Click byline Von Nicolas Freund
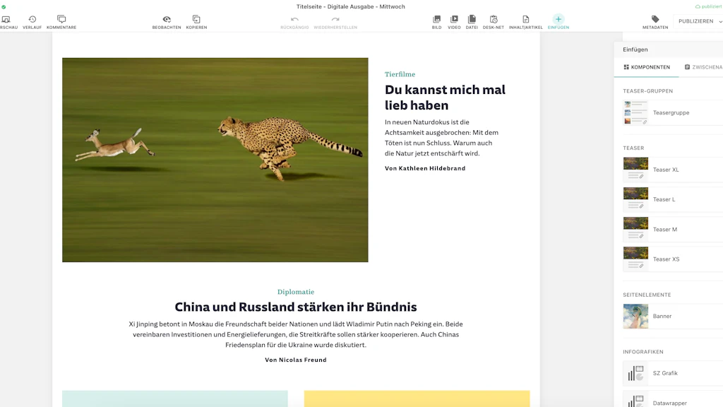Image resolution: width=723 pixels, height=407 pixels. tap(296, 360)
